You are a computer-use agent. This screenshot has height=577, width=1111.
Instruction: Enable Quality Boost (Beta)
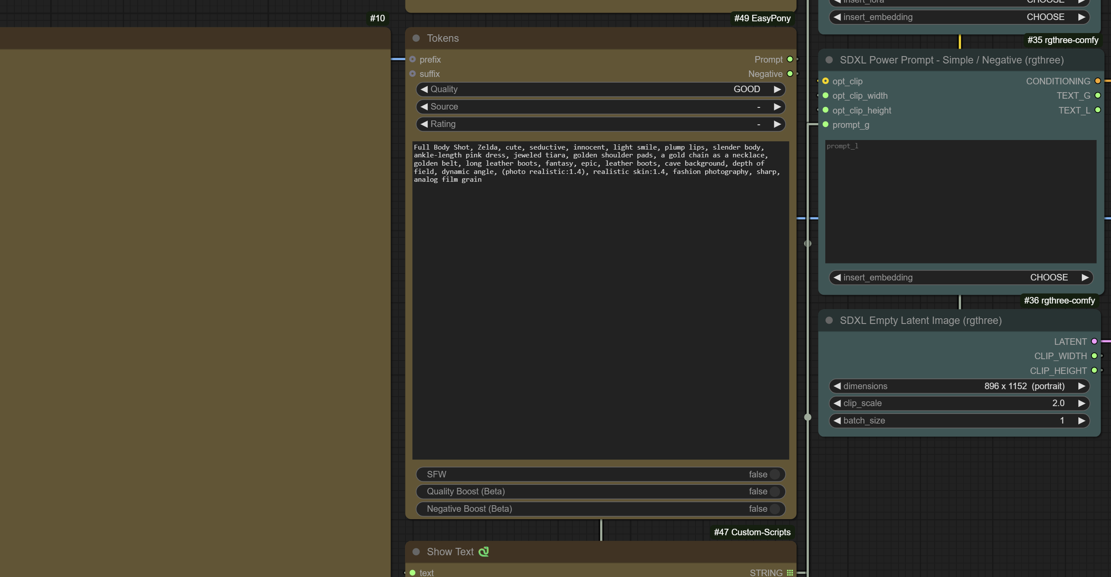tap(774, 491)
